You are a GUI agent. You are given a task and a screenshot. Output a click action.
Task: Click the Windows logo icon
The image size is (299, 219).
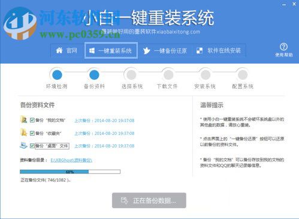(92, 50)
